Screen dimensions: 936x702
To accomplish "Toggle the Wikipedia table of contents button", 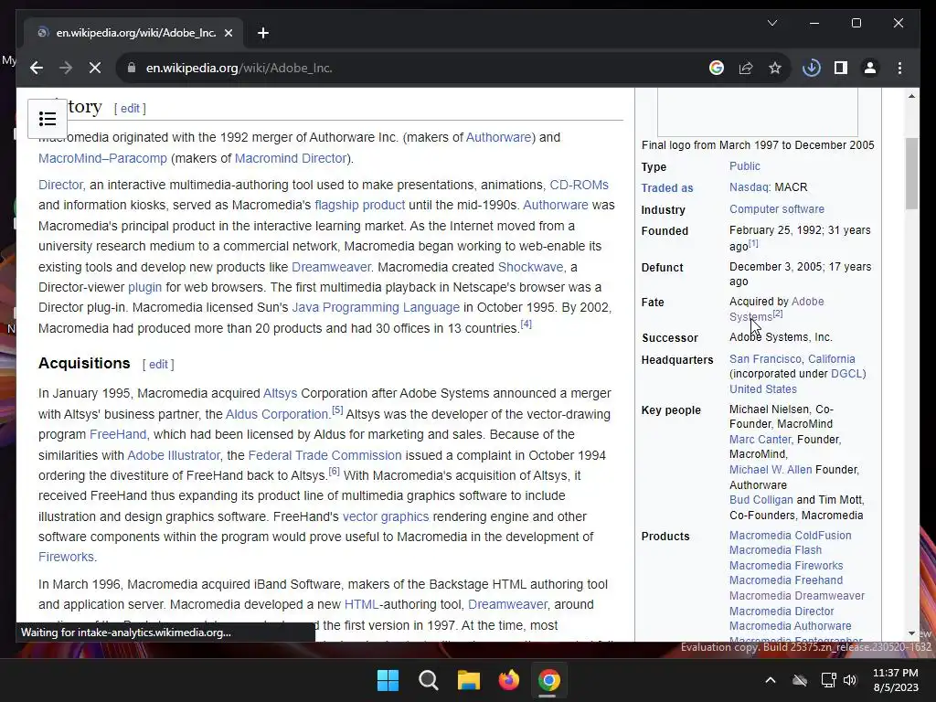I will coord(48,119).
